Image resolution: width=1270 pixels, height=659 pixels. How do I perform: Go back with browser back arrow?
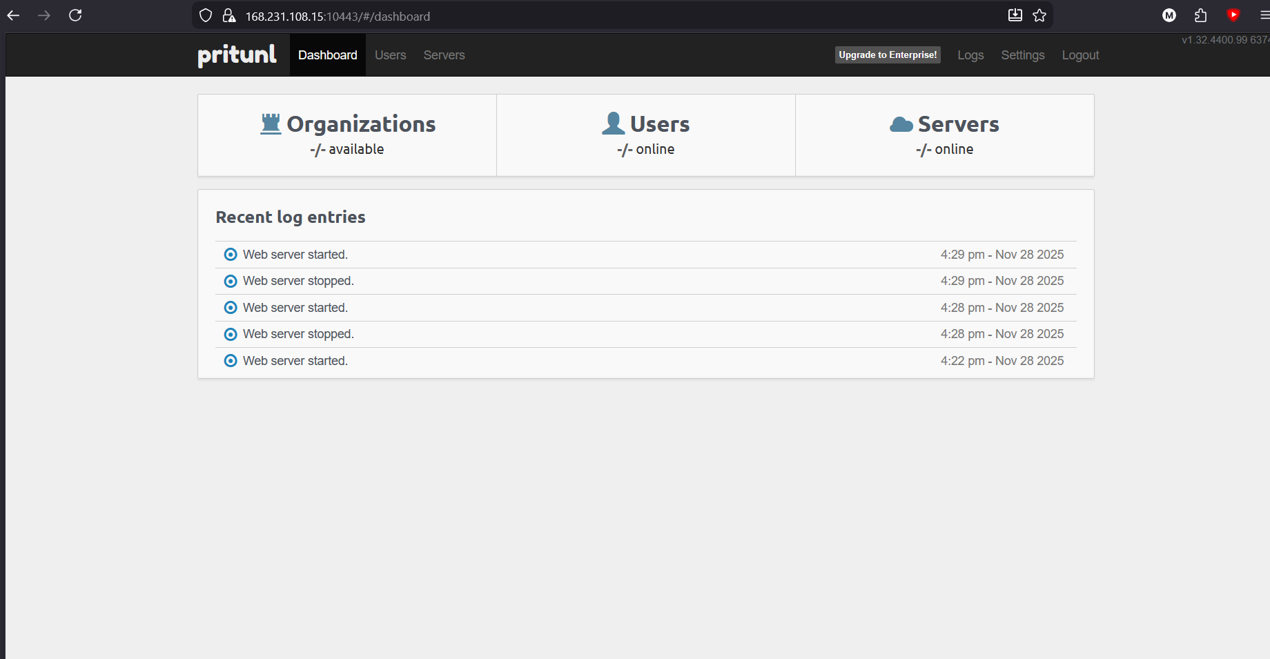13,15
